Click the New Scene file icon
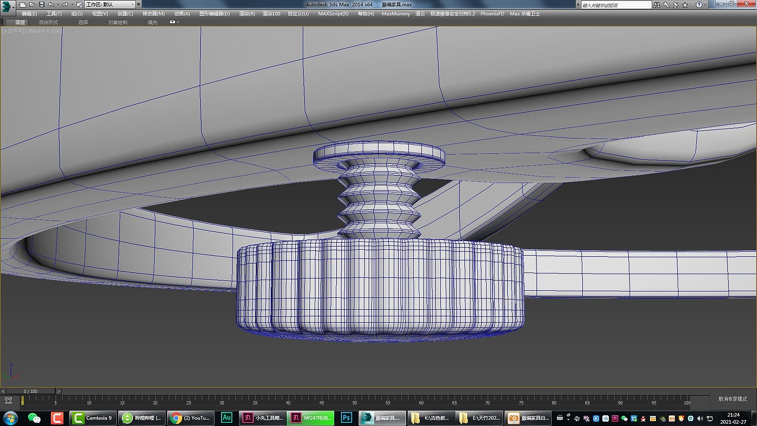The width and height of the screenshot is (757, 426). [23, 4]
